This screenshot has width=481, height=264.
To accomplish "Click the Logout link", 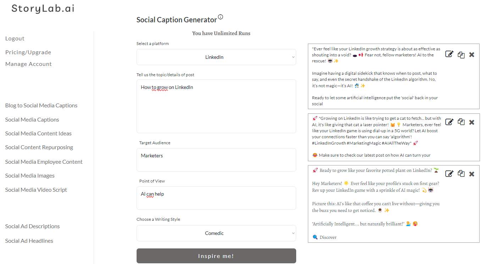I will [15, 39].
